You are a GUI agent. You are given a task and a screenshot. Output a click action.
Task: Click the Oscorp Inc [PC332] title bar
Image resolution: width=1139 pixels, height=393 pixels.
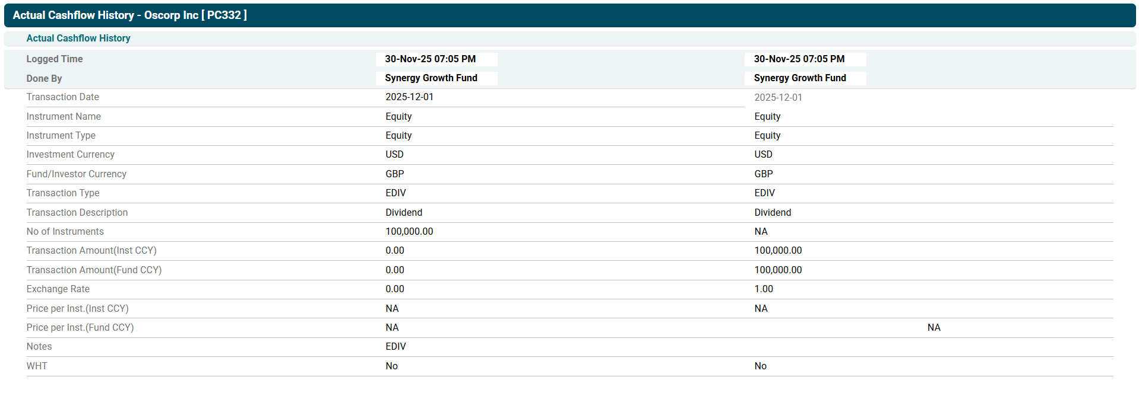(129, 15)
